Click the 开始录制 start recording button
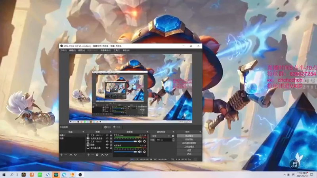The height and width of the screenshot is (178, 317). pyautogui.click(x=189, y=140)
